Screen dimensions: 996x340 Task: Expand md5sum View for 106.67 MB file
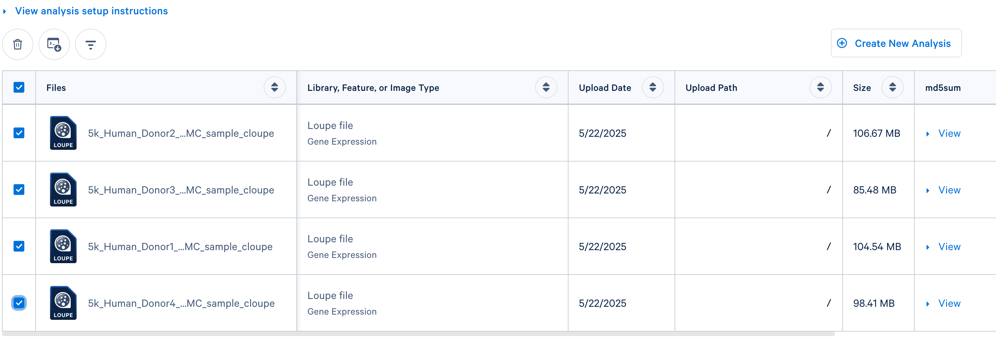click(x=948, y=134)
